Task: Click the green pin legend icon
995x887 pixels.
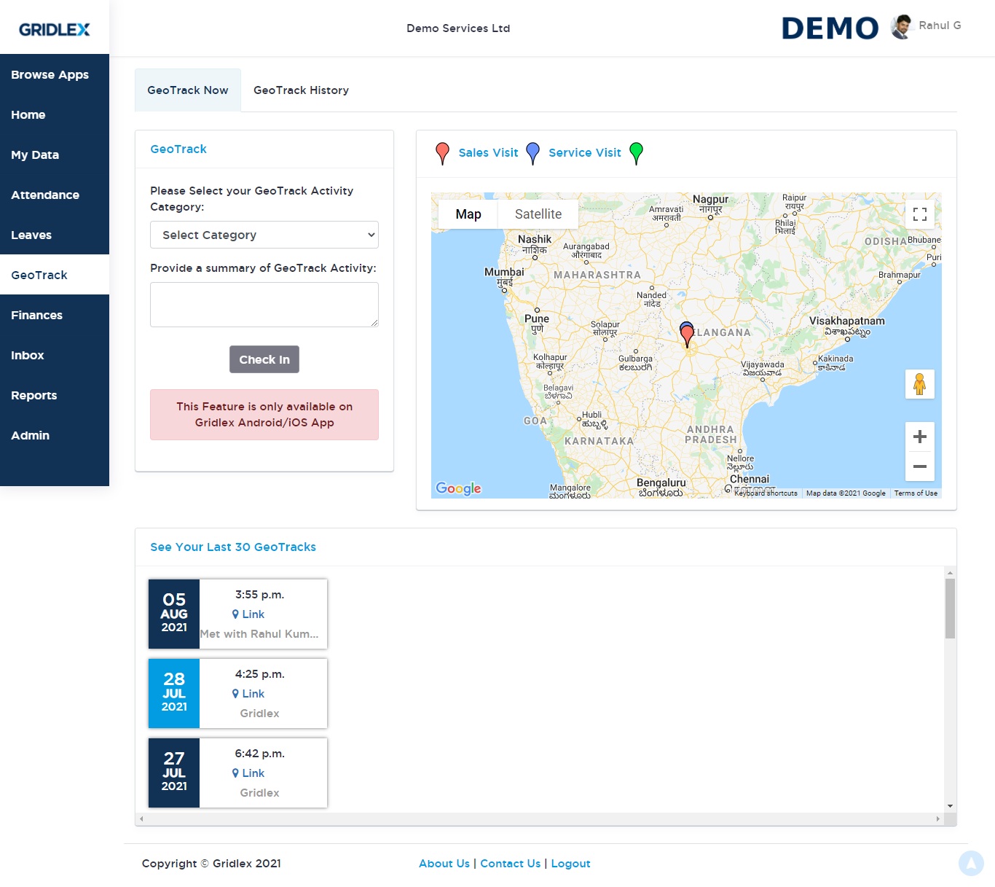Action: 636,153
